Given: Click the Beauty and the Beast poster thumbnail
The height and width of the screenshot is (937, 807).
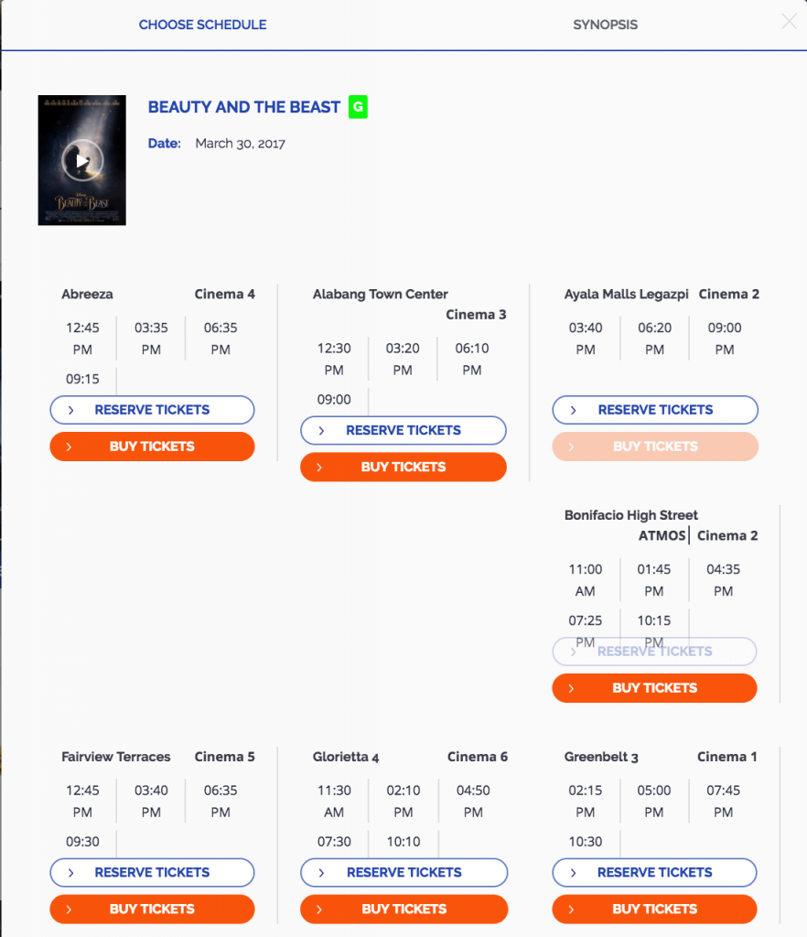Looking at the screenshot, I should [81, 160].
